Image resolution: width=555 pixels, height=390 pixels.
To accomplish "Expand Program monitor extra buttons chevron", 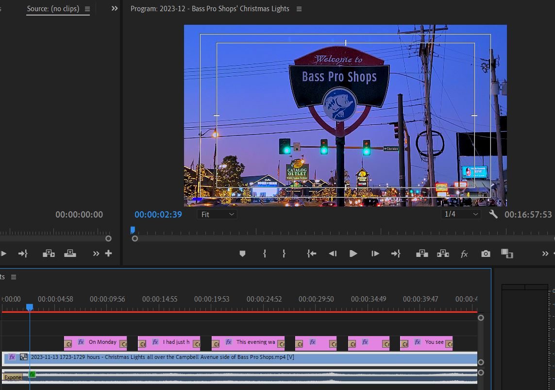I will 545,254.
